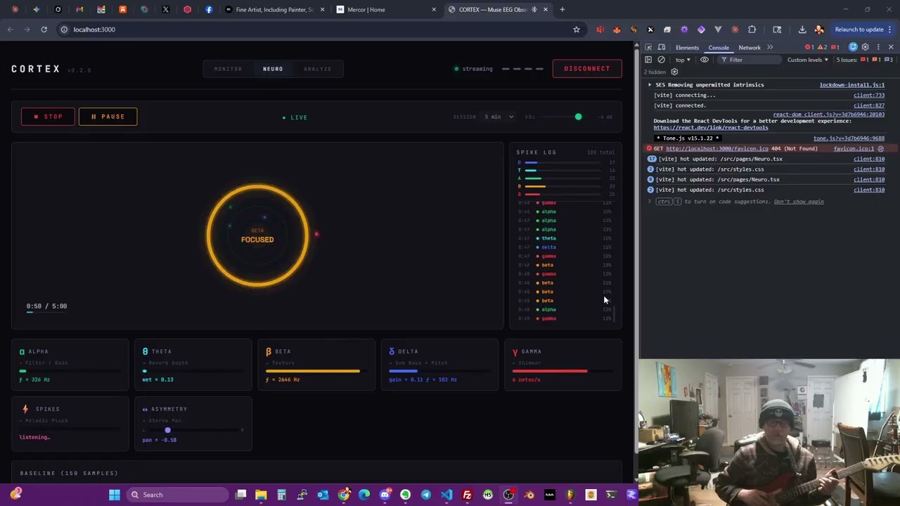This screenshot has width=900, height=506.
Task: Open the ANALYZE tab
Action: coord(318,69)
